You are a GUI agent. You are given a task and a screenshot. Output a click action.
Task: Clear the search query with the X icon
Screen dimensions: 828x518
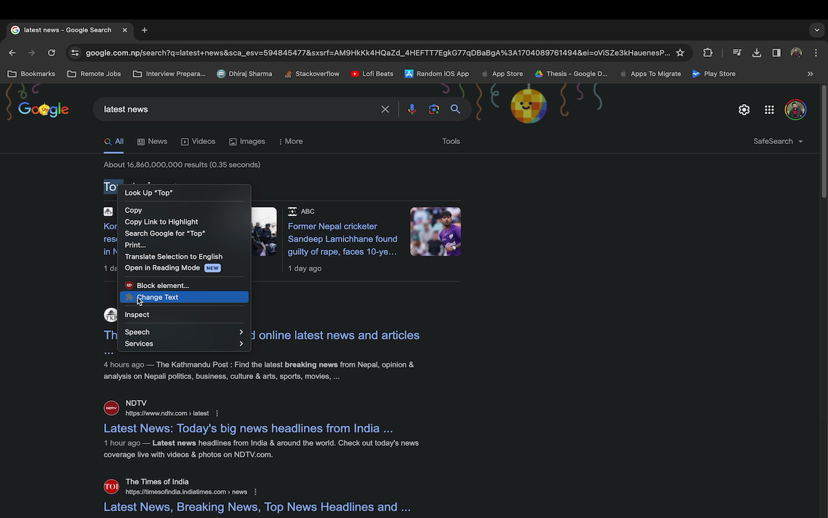click(x=385, y=109)
